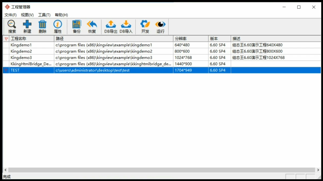The height and width of the screenshot is (181, 323).
Task: Click the 新建 new project icon
Action: 27,27
